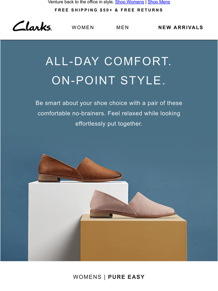
Task: Click the pink suede shoe
Action: pyautogui.click(x=132, y=204)
